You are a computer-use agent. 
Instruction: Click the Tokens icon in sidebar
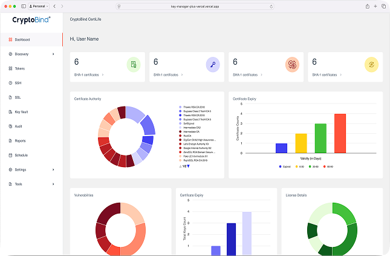(x=10, y=68)
